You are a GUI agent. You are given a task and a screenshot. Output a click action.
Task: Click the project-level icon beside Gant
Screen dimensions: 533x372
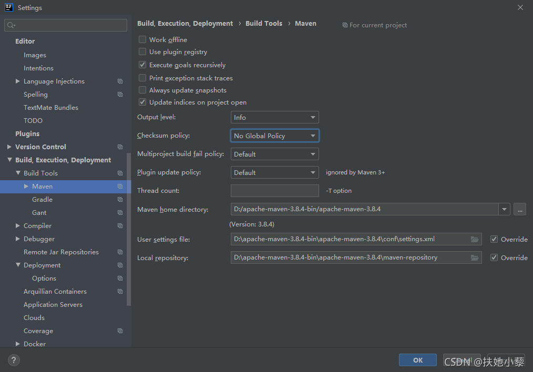tap(120, 213)
